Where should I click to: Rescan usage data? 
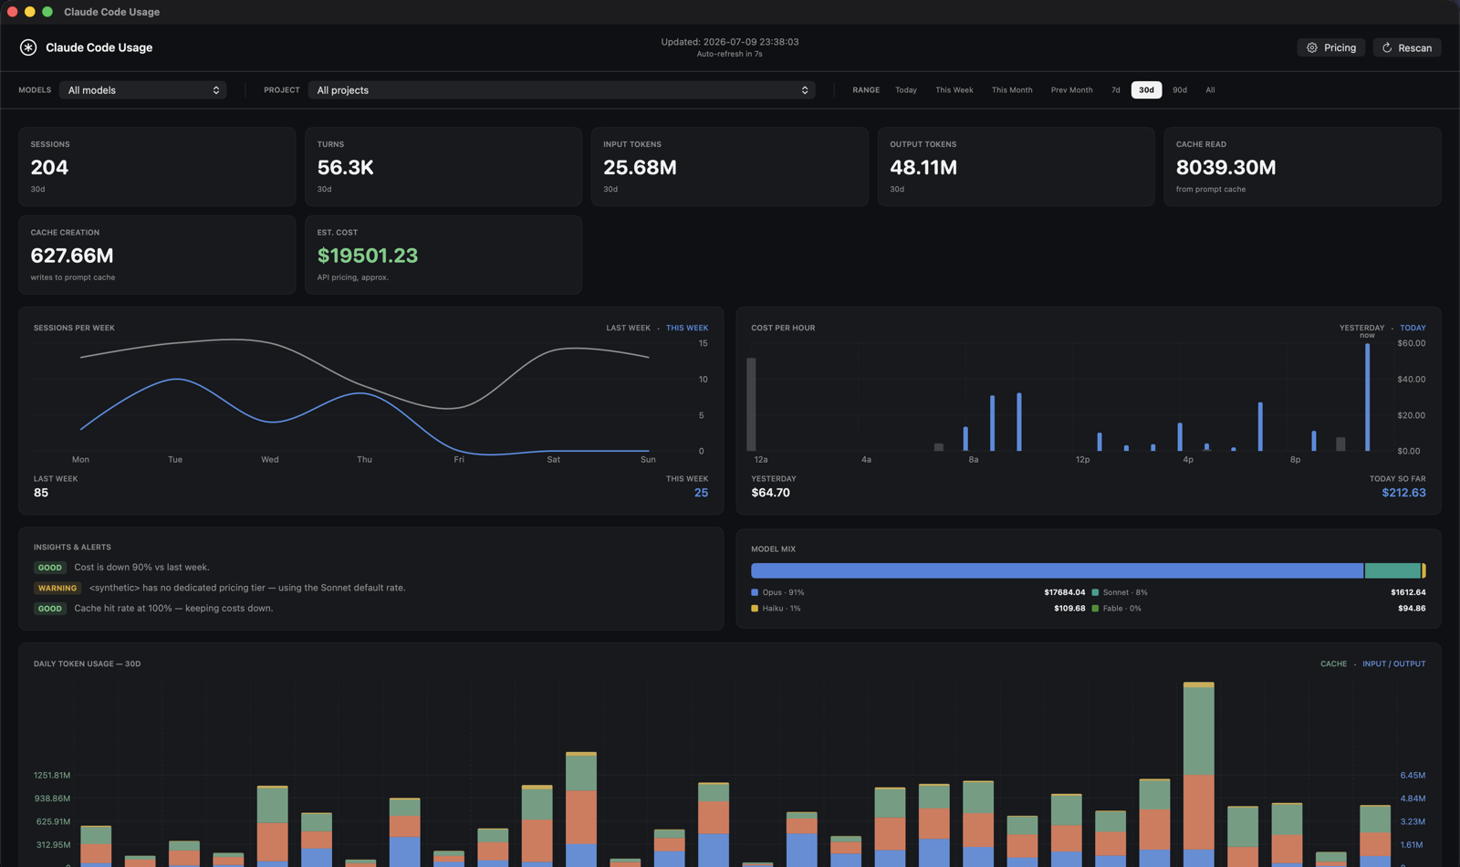click(x=1406, y=47)
